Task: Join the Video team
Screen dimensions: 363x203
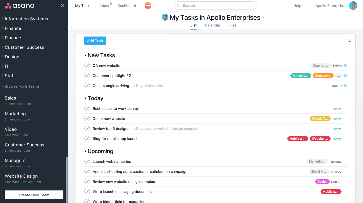Action: point(25,135)
